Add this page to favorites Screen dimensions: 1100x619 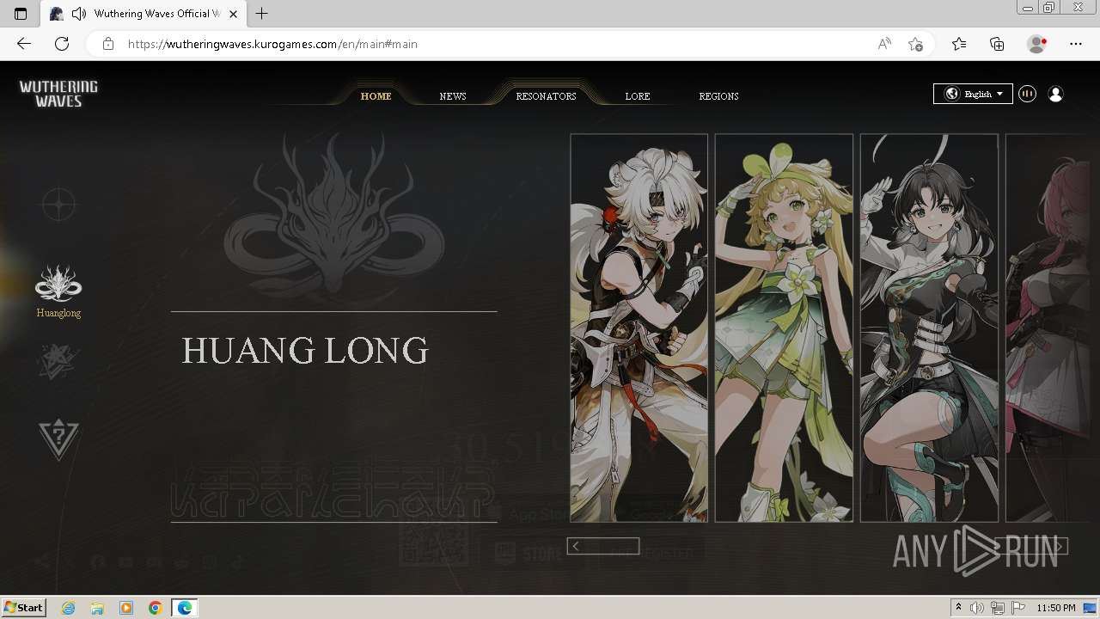tap(915, 44)
